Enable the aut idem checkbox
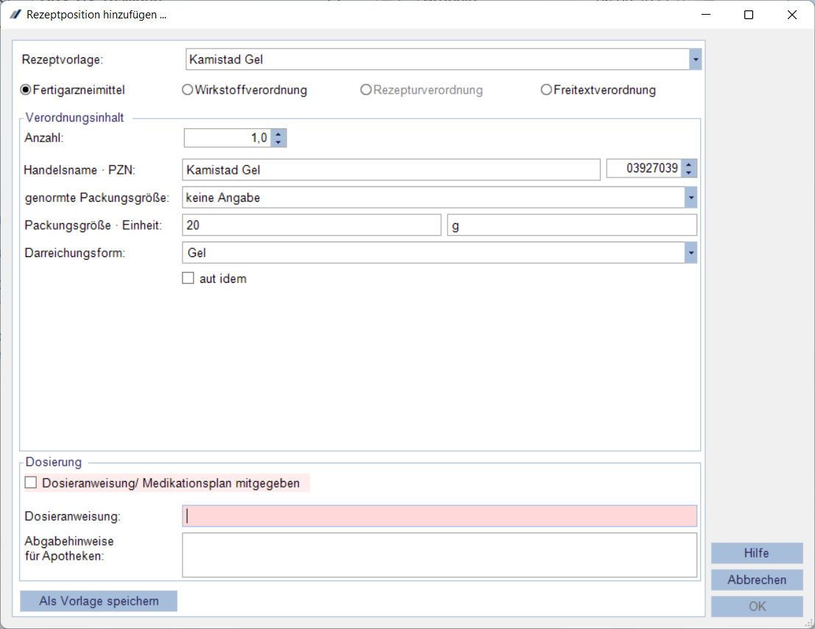The height and width of the screenshot is (629, 815). tap(188, 278)
